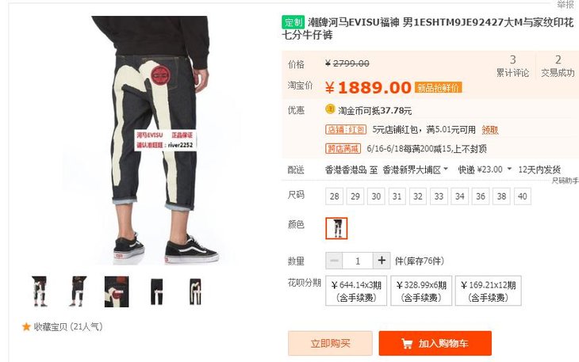Select size 32

tap(418, 196)
